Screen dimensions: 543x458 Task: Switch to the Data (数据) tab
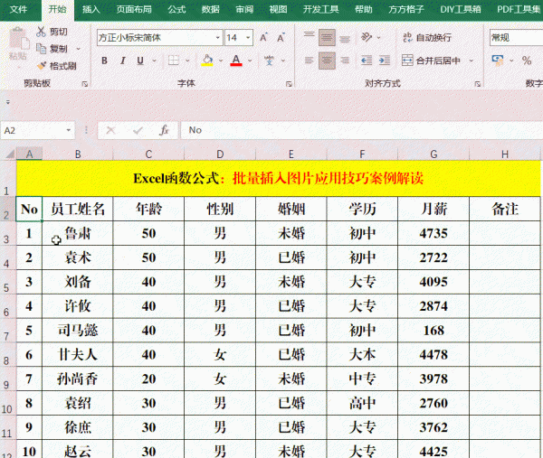click(x=211, y=9)
